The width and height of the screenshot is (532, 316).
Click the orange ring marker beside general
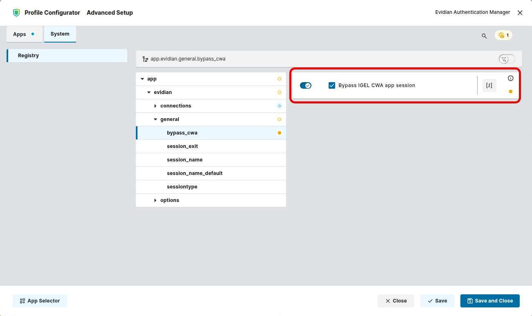coord(280,119)
